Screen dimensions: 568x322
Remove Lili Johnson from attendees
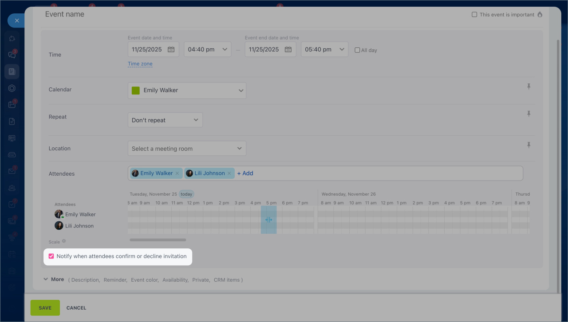[229, 173]
